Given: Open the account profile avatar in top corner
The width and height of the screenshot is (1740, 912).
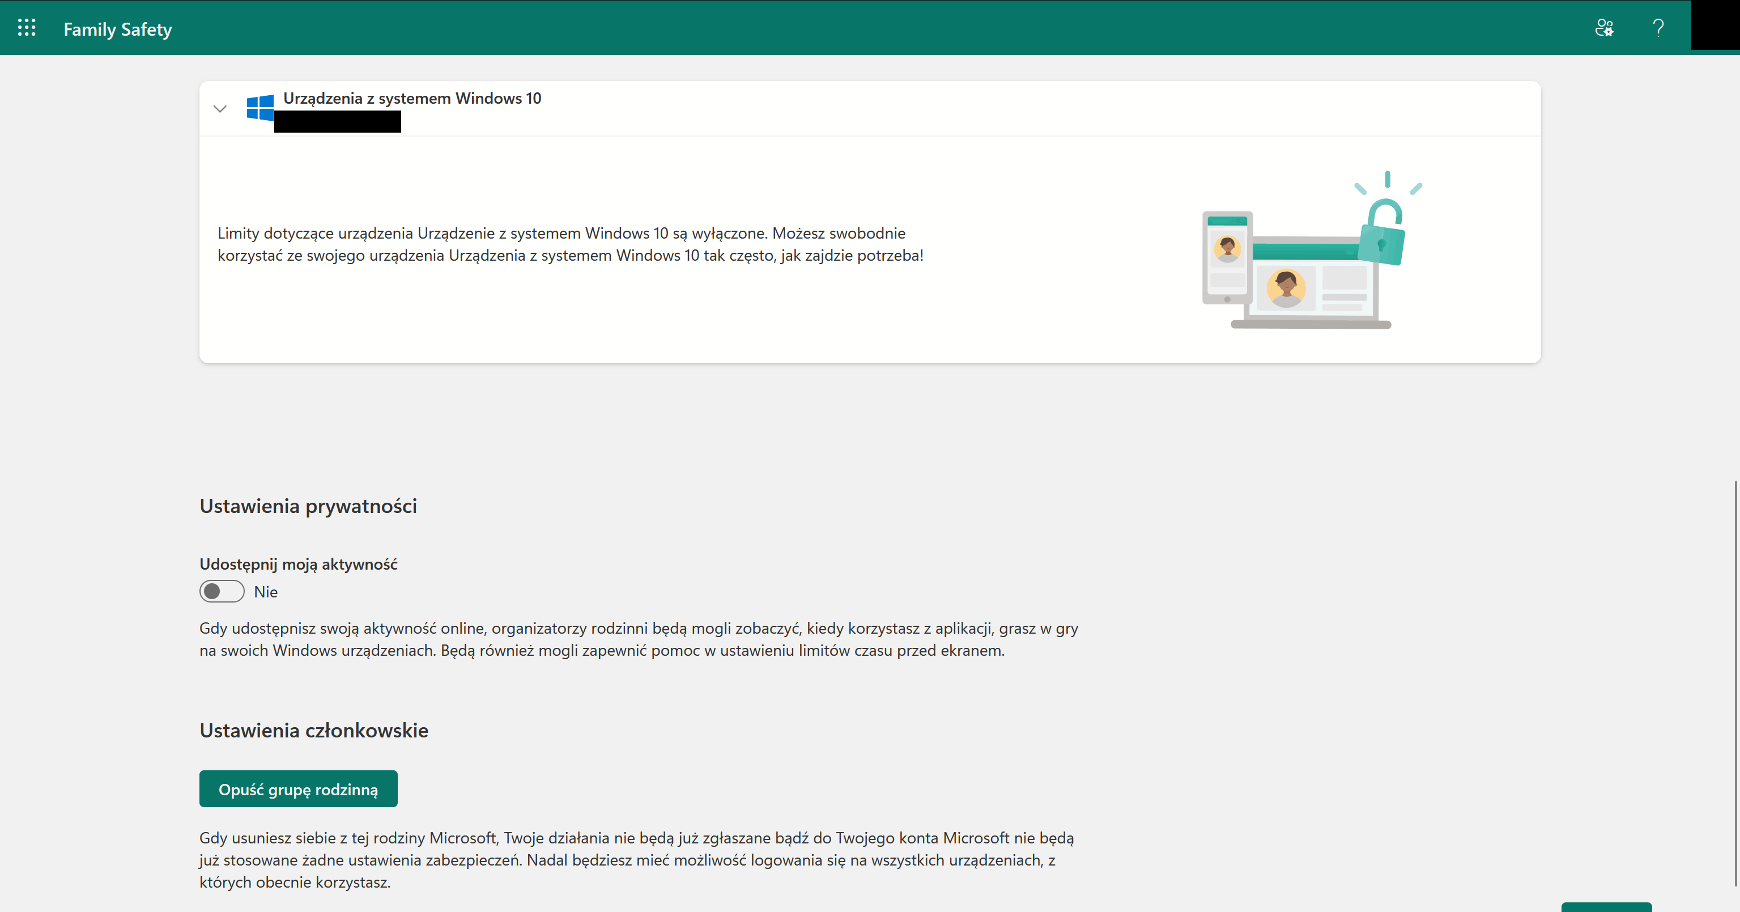Looking at the screenshot, I should [x=1715, y=25].
